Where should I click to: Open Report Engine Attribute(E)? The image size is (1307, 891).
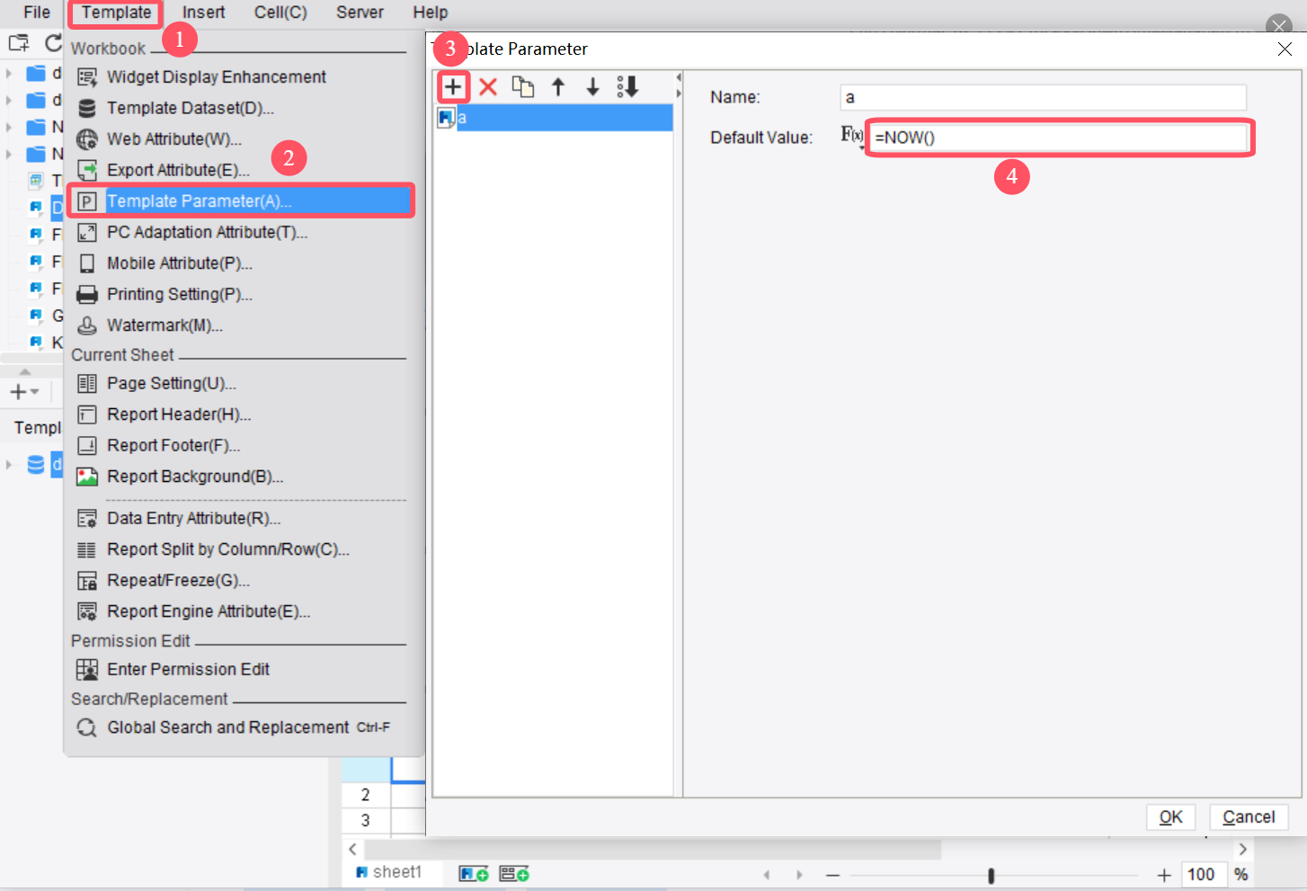(x=209, y=611)
